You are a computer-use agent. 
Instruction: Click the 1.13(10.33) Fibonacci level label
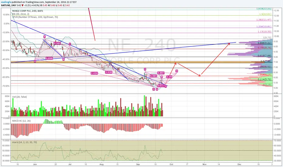click(264, 32)
